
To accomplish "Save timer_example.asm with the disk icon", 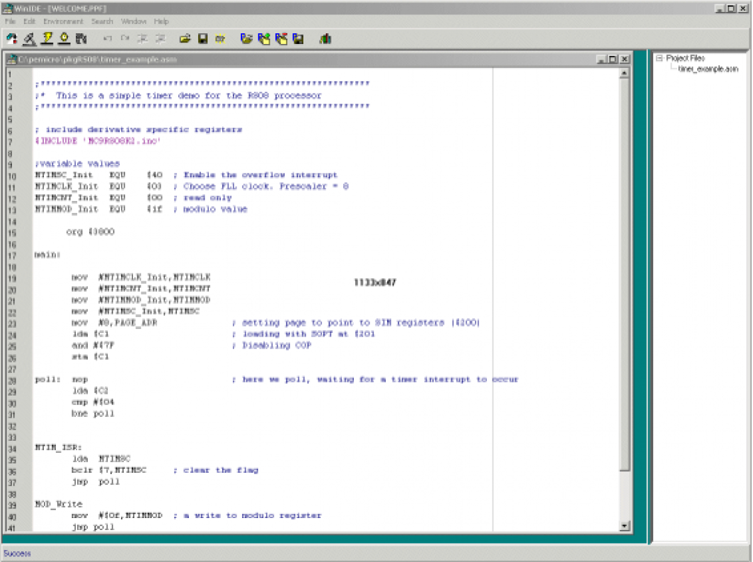I will point(202,38).
